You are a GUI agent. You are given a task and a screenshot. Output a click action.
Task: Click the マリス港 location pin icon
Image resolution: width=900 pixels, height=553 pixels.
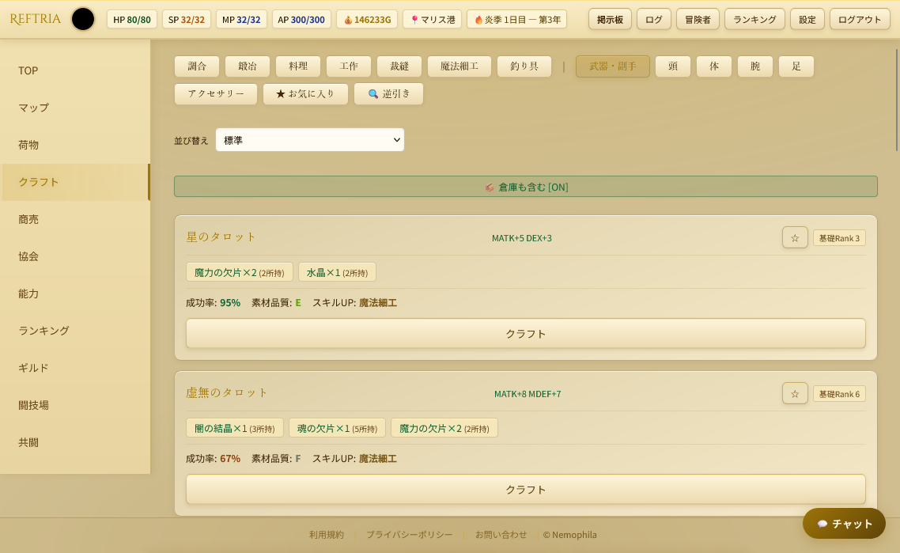click(x=414, y=19)
